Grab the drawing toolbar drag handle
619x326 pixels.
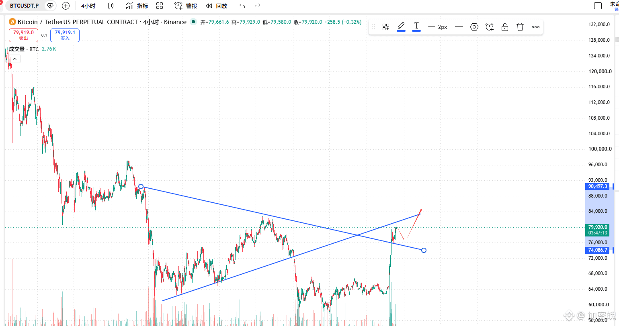click(373, 27)
